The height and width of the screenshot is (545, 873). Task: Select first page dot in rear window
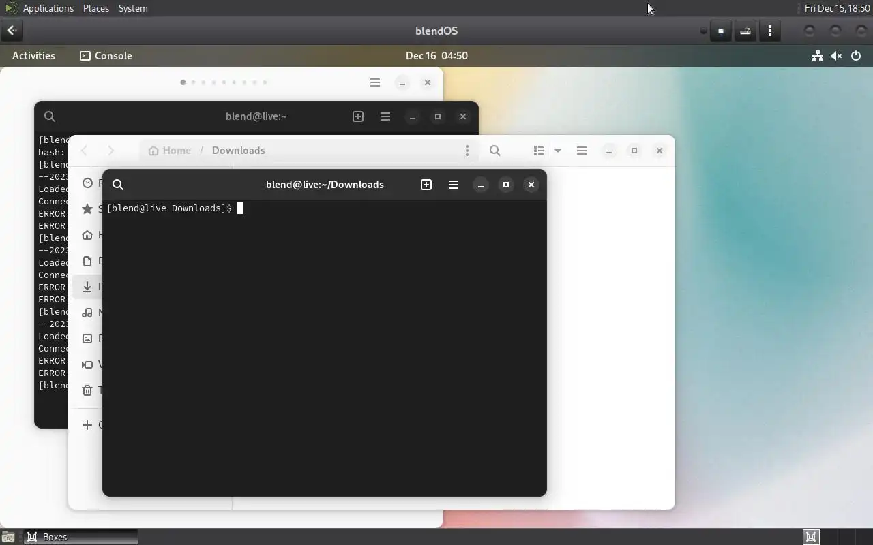[183, 82]
